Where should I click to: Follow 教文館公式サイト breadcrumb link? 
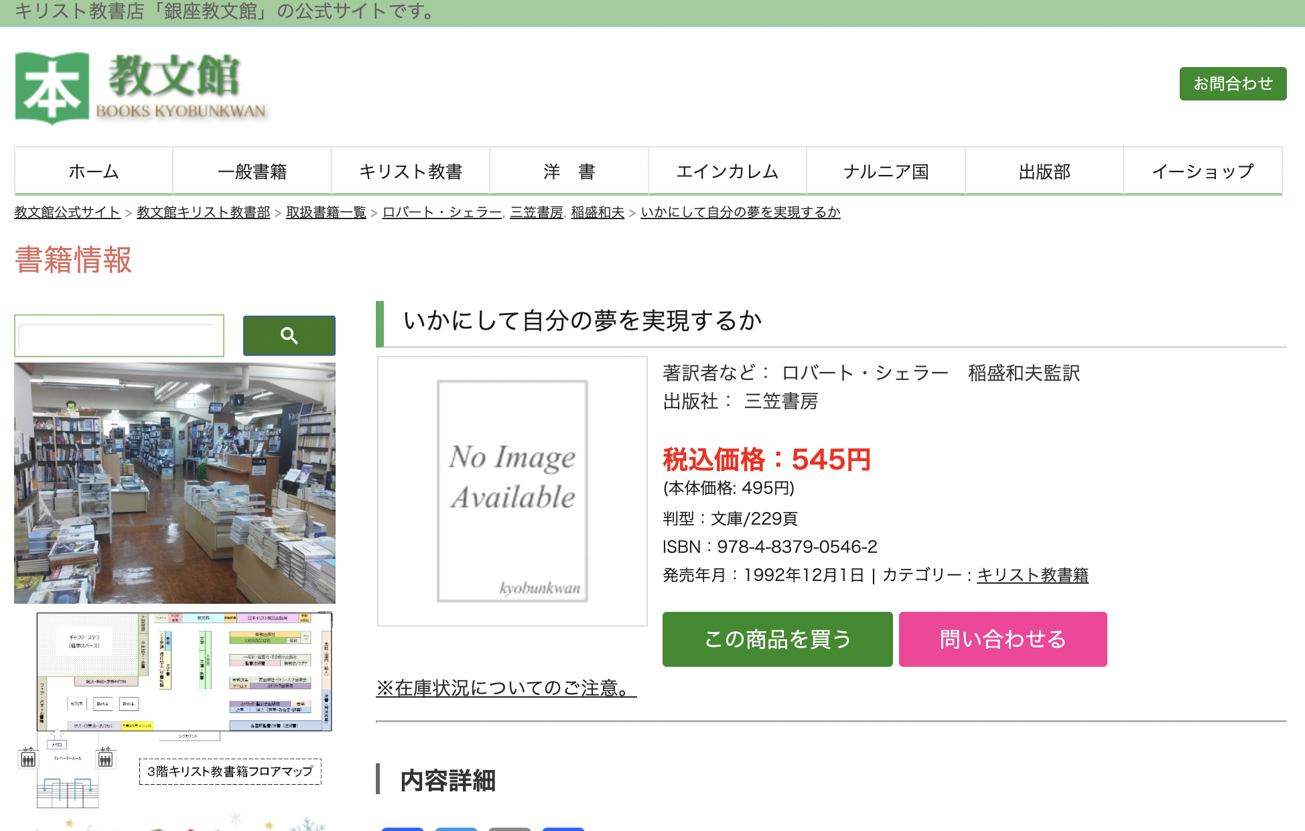pos(67,212)
